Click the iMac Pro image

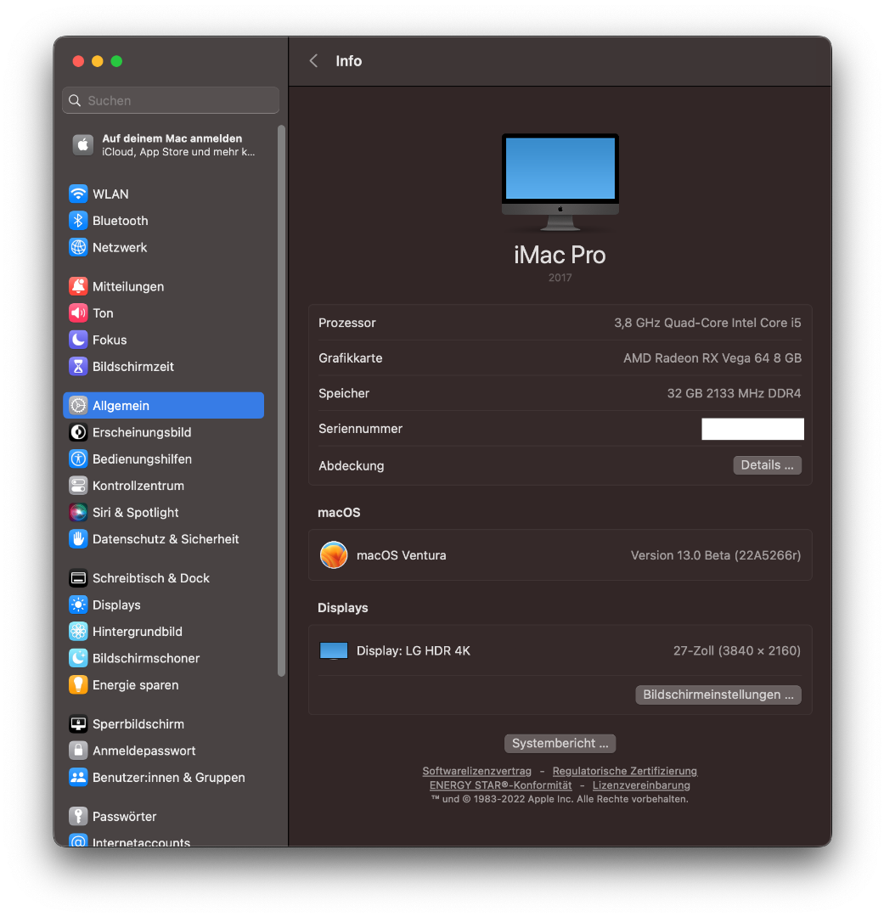pos(560,182)
